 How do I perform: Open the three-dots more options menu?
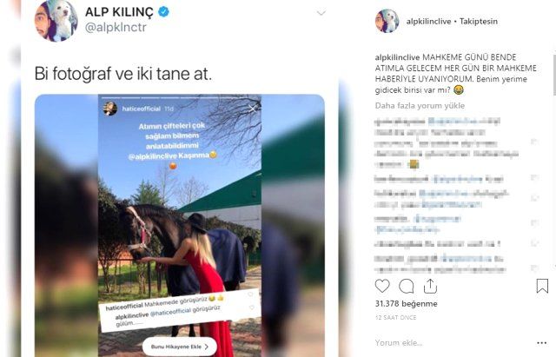pos(542,343)
